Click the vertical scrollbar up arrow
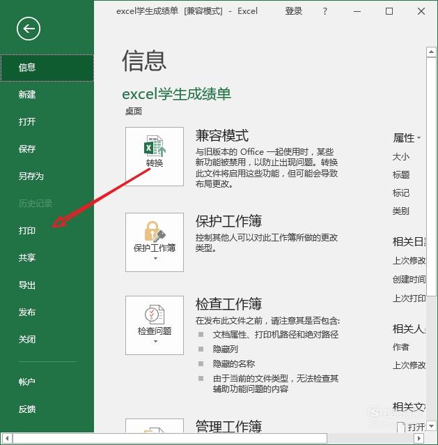 tap(431, 52)
